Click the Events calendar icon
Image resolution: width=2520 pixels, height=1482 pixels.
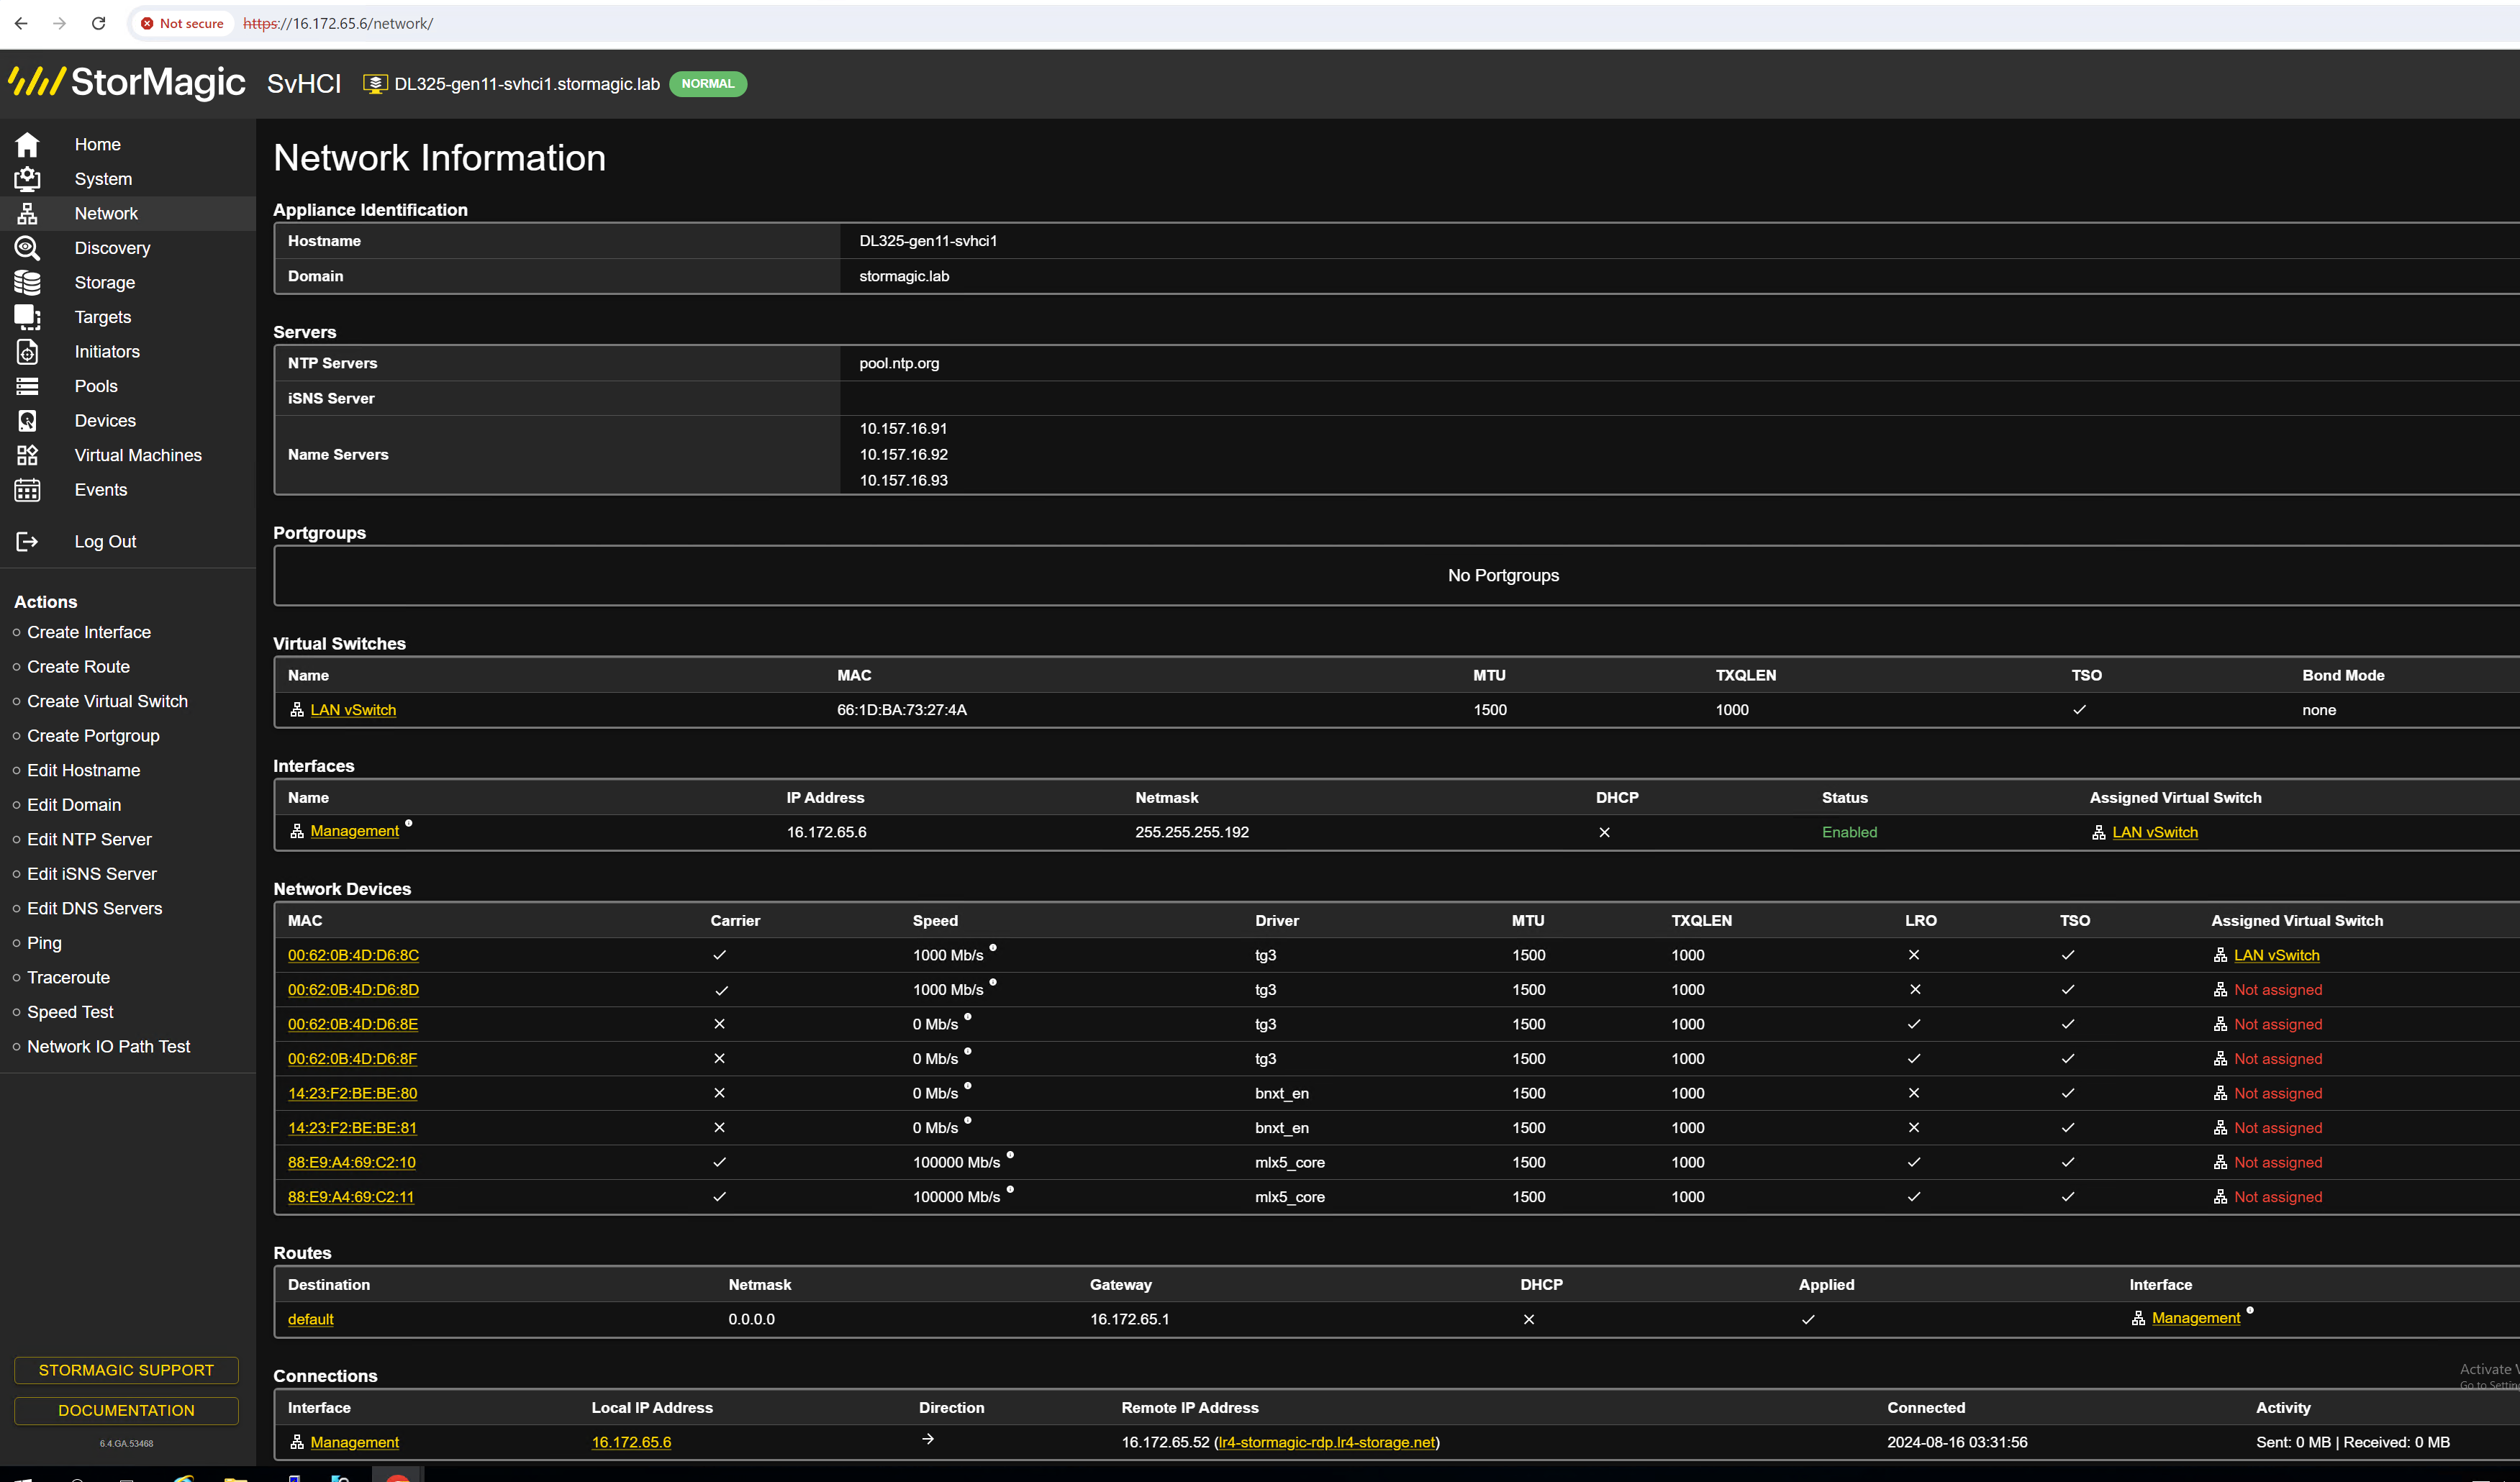coord(27,490)
